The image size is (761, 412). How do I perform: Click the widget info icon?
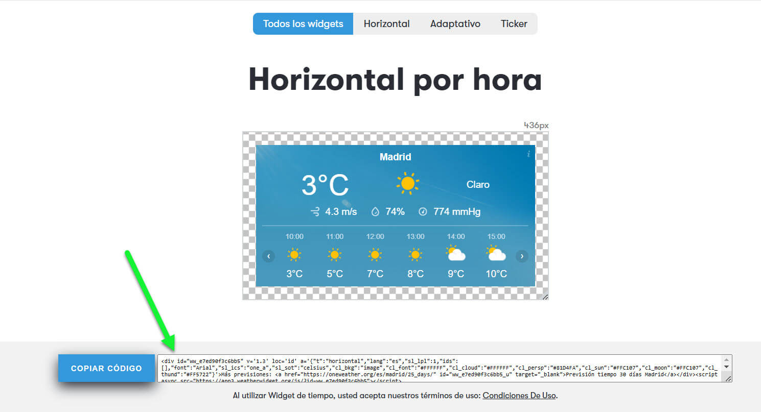coord(528,154)
